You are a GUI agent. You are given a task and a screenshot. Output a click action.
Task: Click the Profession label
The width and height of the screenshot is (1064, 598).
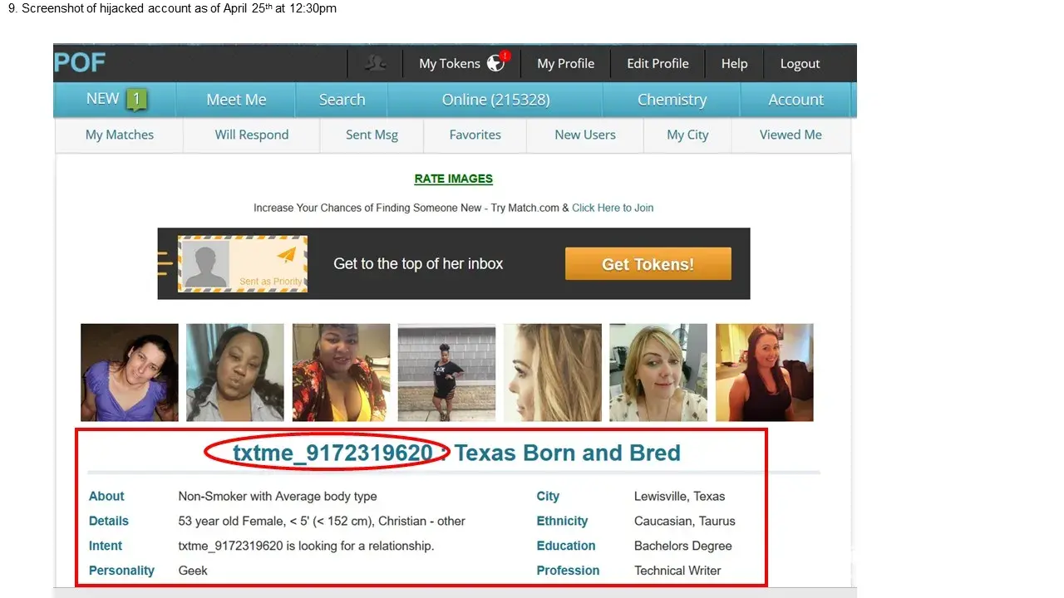[568, 571]
